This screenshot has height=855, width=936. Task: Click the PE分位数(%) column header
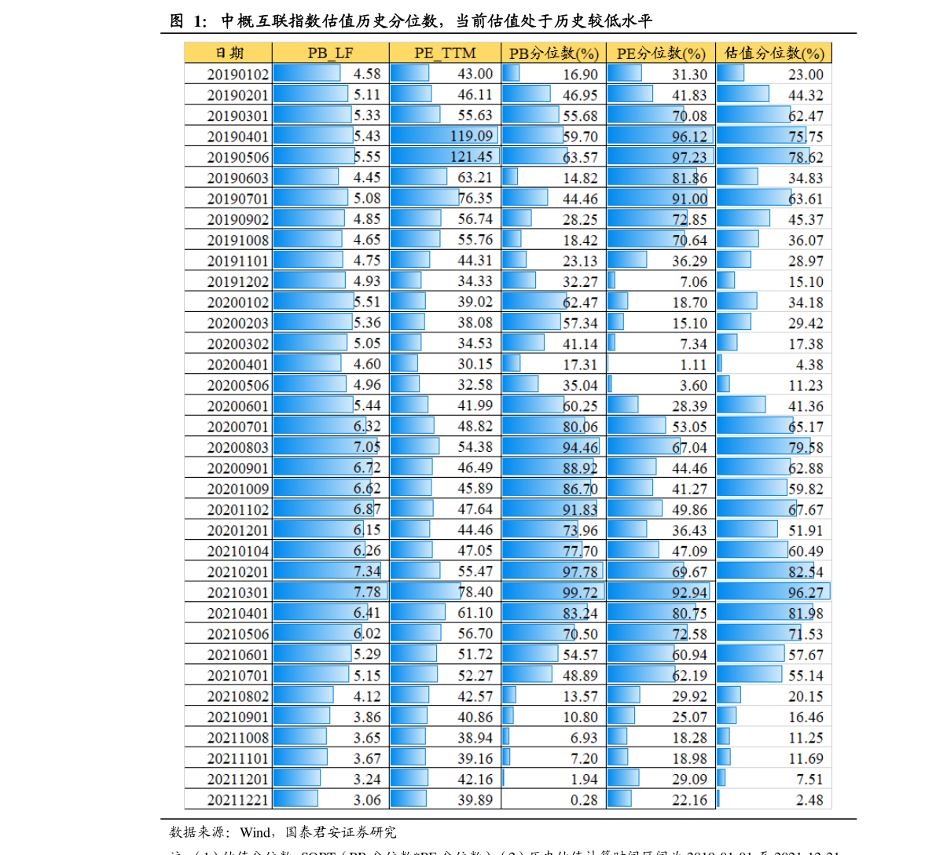(661, 53)
